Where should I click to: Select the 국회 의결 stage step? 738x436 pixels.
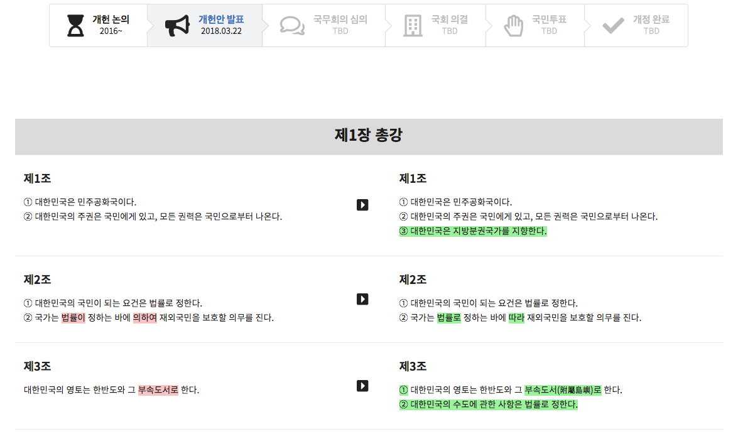coord(435,25)
